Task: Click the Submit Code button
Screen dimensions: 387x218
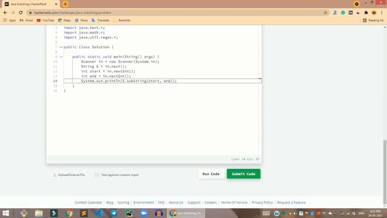Action: pos(243,174)
